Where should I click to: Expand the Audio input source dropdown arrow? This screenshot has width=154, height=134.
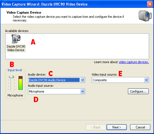83,91
